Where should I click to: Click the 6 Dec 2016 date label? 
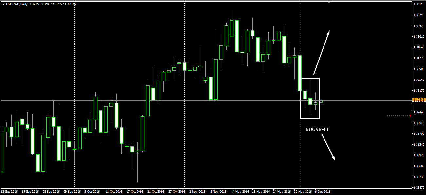click(323, 192)
